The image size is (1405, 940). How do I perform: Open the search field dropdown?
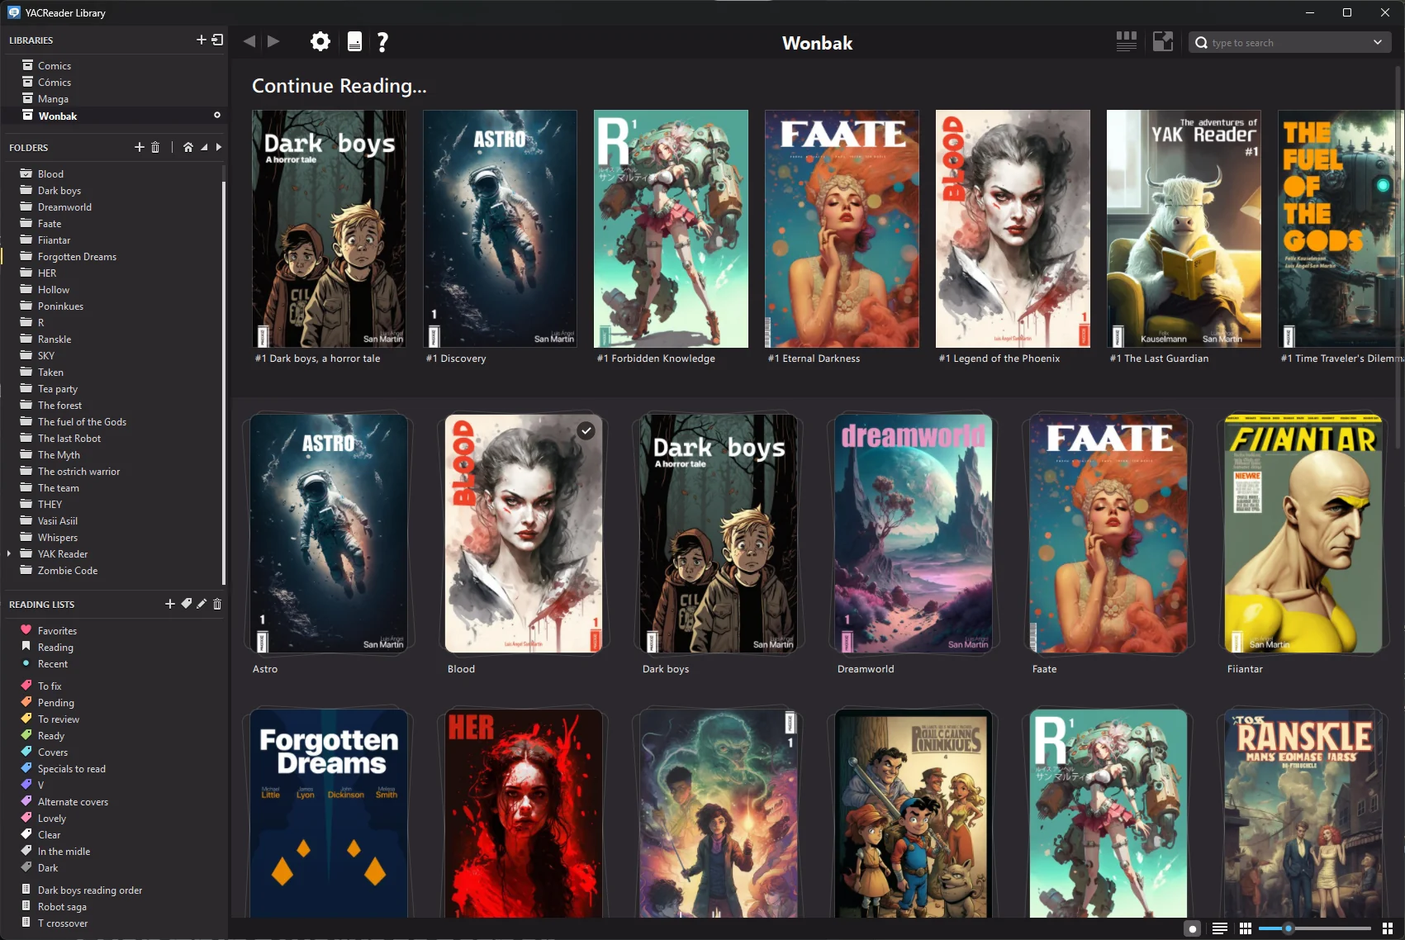(1378, 42)
